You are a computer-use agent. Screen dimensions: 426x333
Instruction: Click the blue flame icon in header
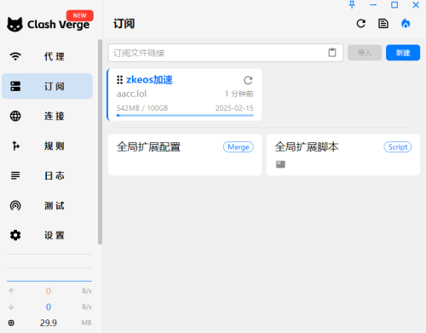tap(406, 24)
